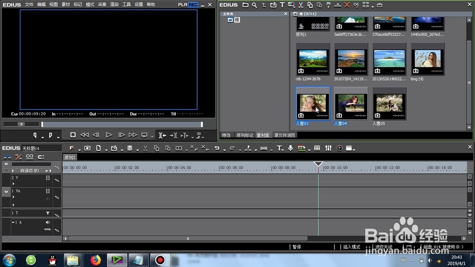Viewport: 475px width, 267px height.
Task: Toggle VOL display on 1 A track
Action: point(47,229)
